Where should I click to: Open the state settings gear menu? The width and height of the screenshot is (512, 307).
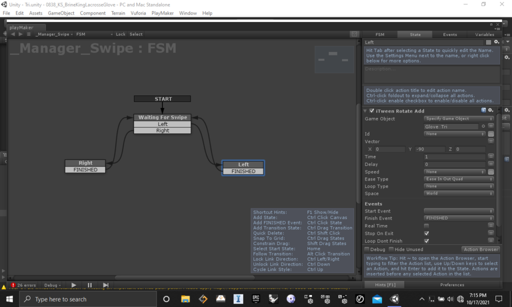point(495,42)
